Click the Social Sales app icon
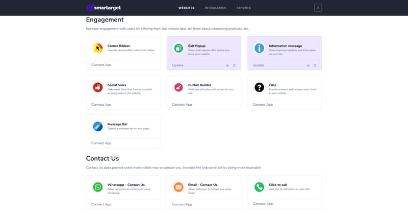Image resolution: width=408 pixels, height=214 pixels. [x=98, y=87]
